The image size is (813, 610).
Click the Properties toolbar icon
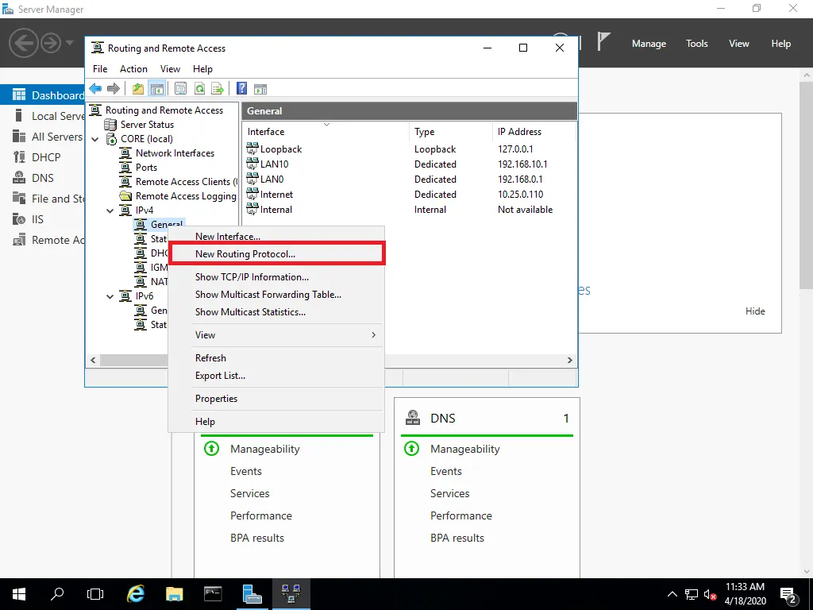[180, 89]
